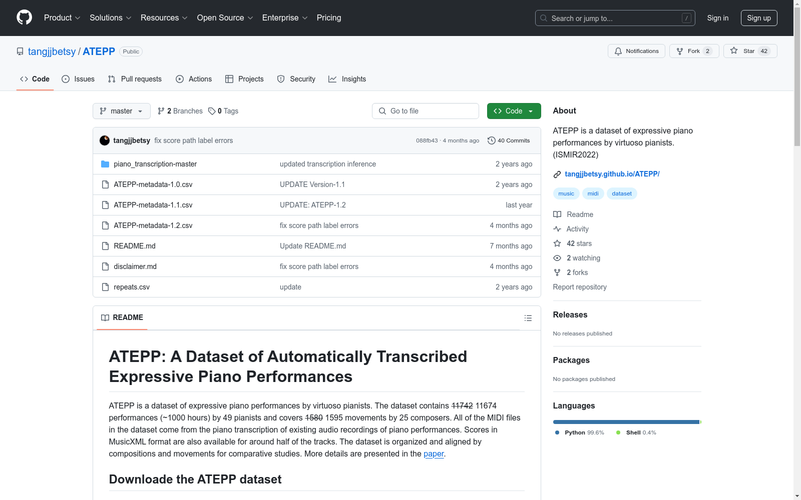Click Report repository link
The width and height of the screenshot is (801, 500).
tap(580, 287)
